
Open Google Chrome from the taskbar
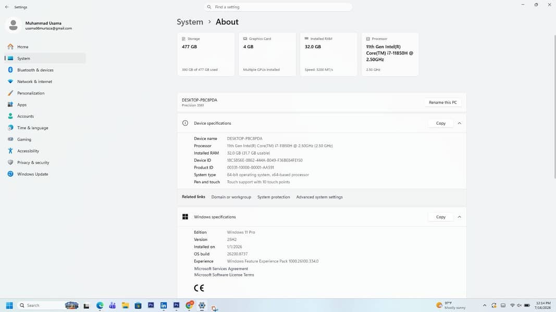pos(189,305)
